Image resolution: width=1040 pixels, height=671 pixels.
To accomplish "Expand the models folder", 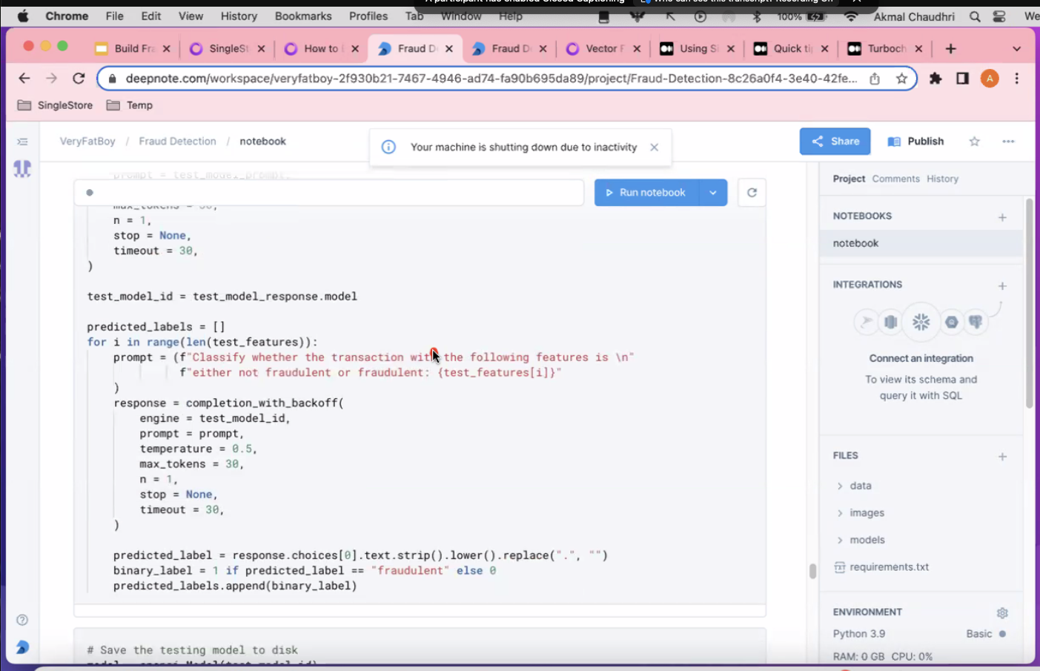I will pyautogui.click(x=867, y=540).
